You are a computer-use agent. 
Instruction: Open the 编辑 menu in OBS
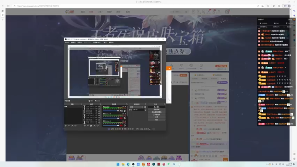pyautogui.click(x=73, y=42)
